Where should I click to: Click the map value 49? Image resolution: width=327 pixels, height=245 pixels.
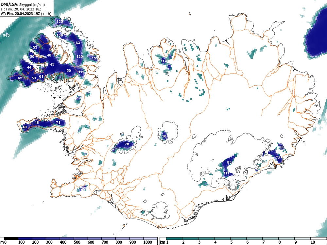25,127
